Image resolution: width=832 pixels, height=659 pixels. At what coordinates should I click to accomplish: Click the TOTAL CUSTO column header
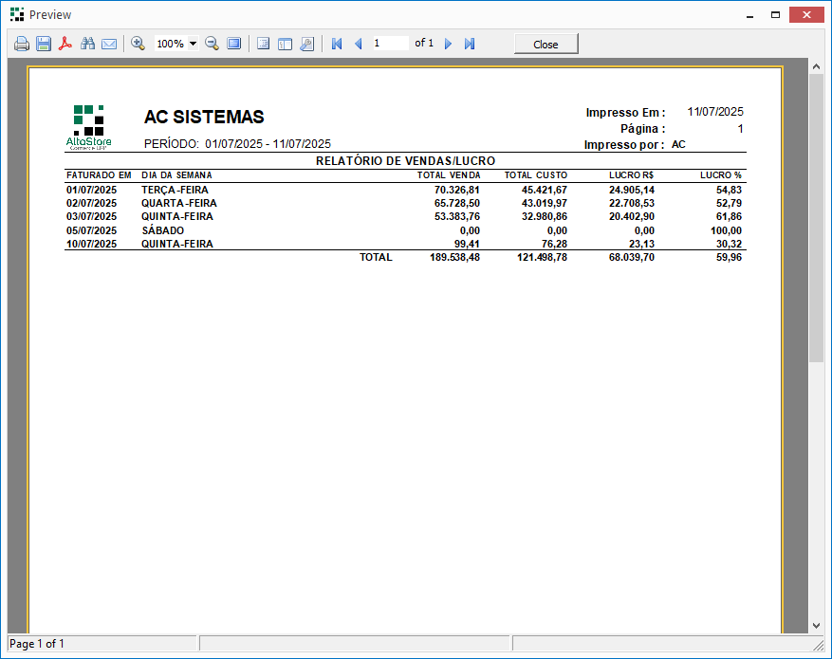point(535,175)
